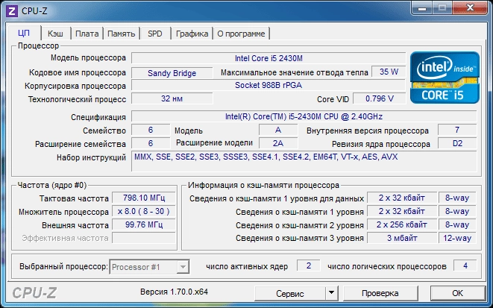
Task: Click the L1 data cache 2 x 32 кбайт value
Action: (402, 198)
